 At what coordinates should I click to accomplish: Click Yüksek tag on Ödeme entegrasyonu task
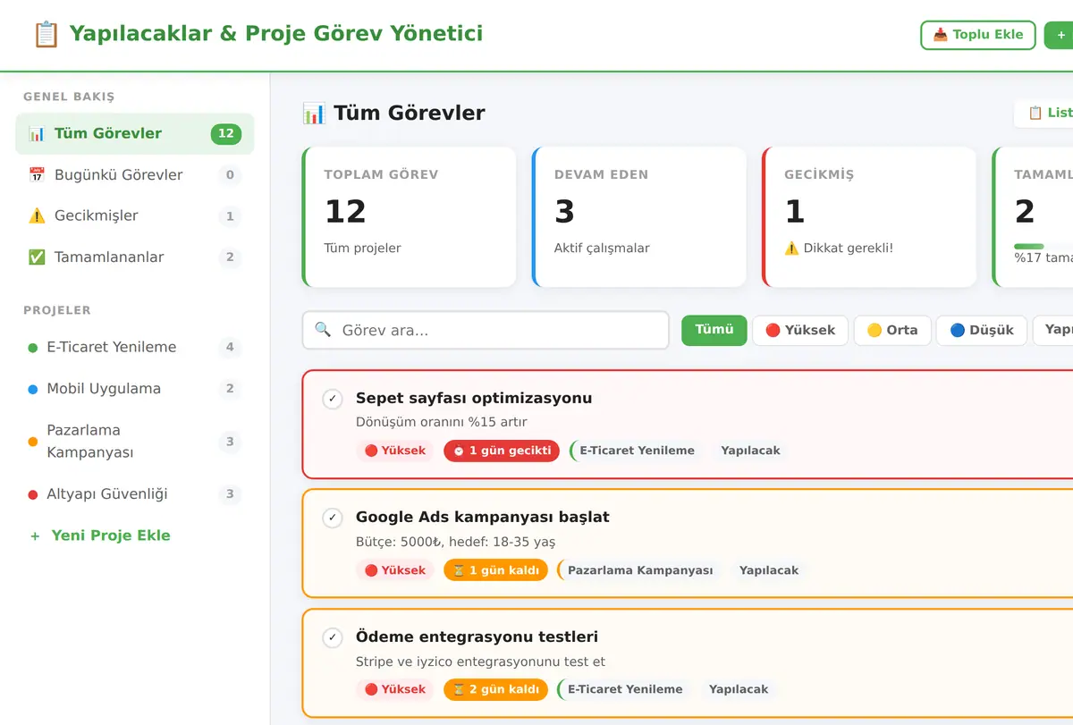pos(395,690)
